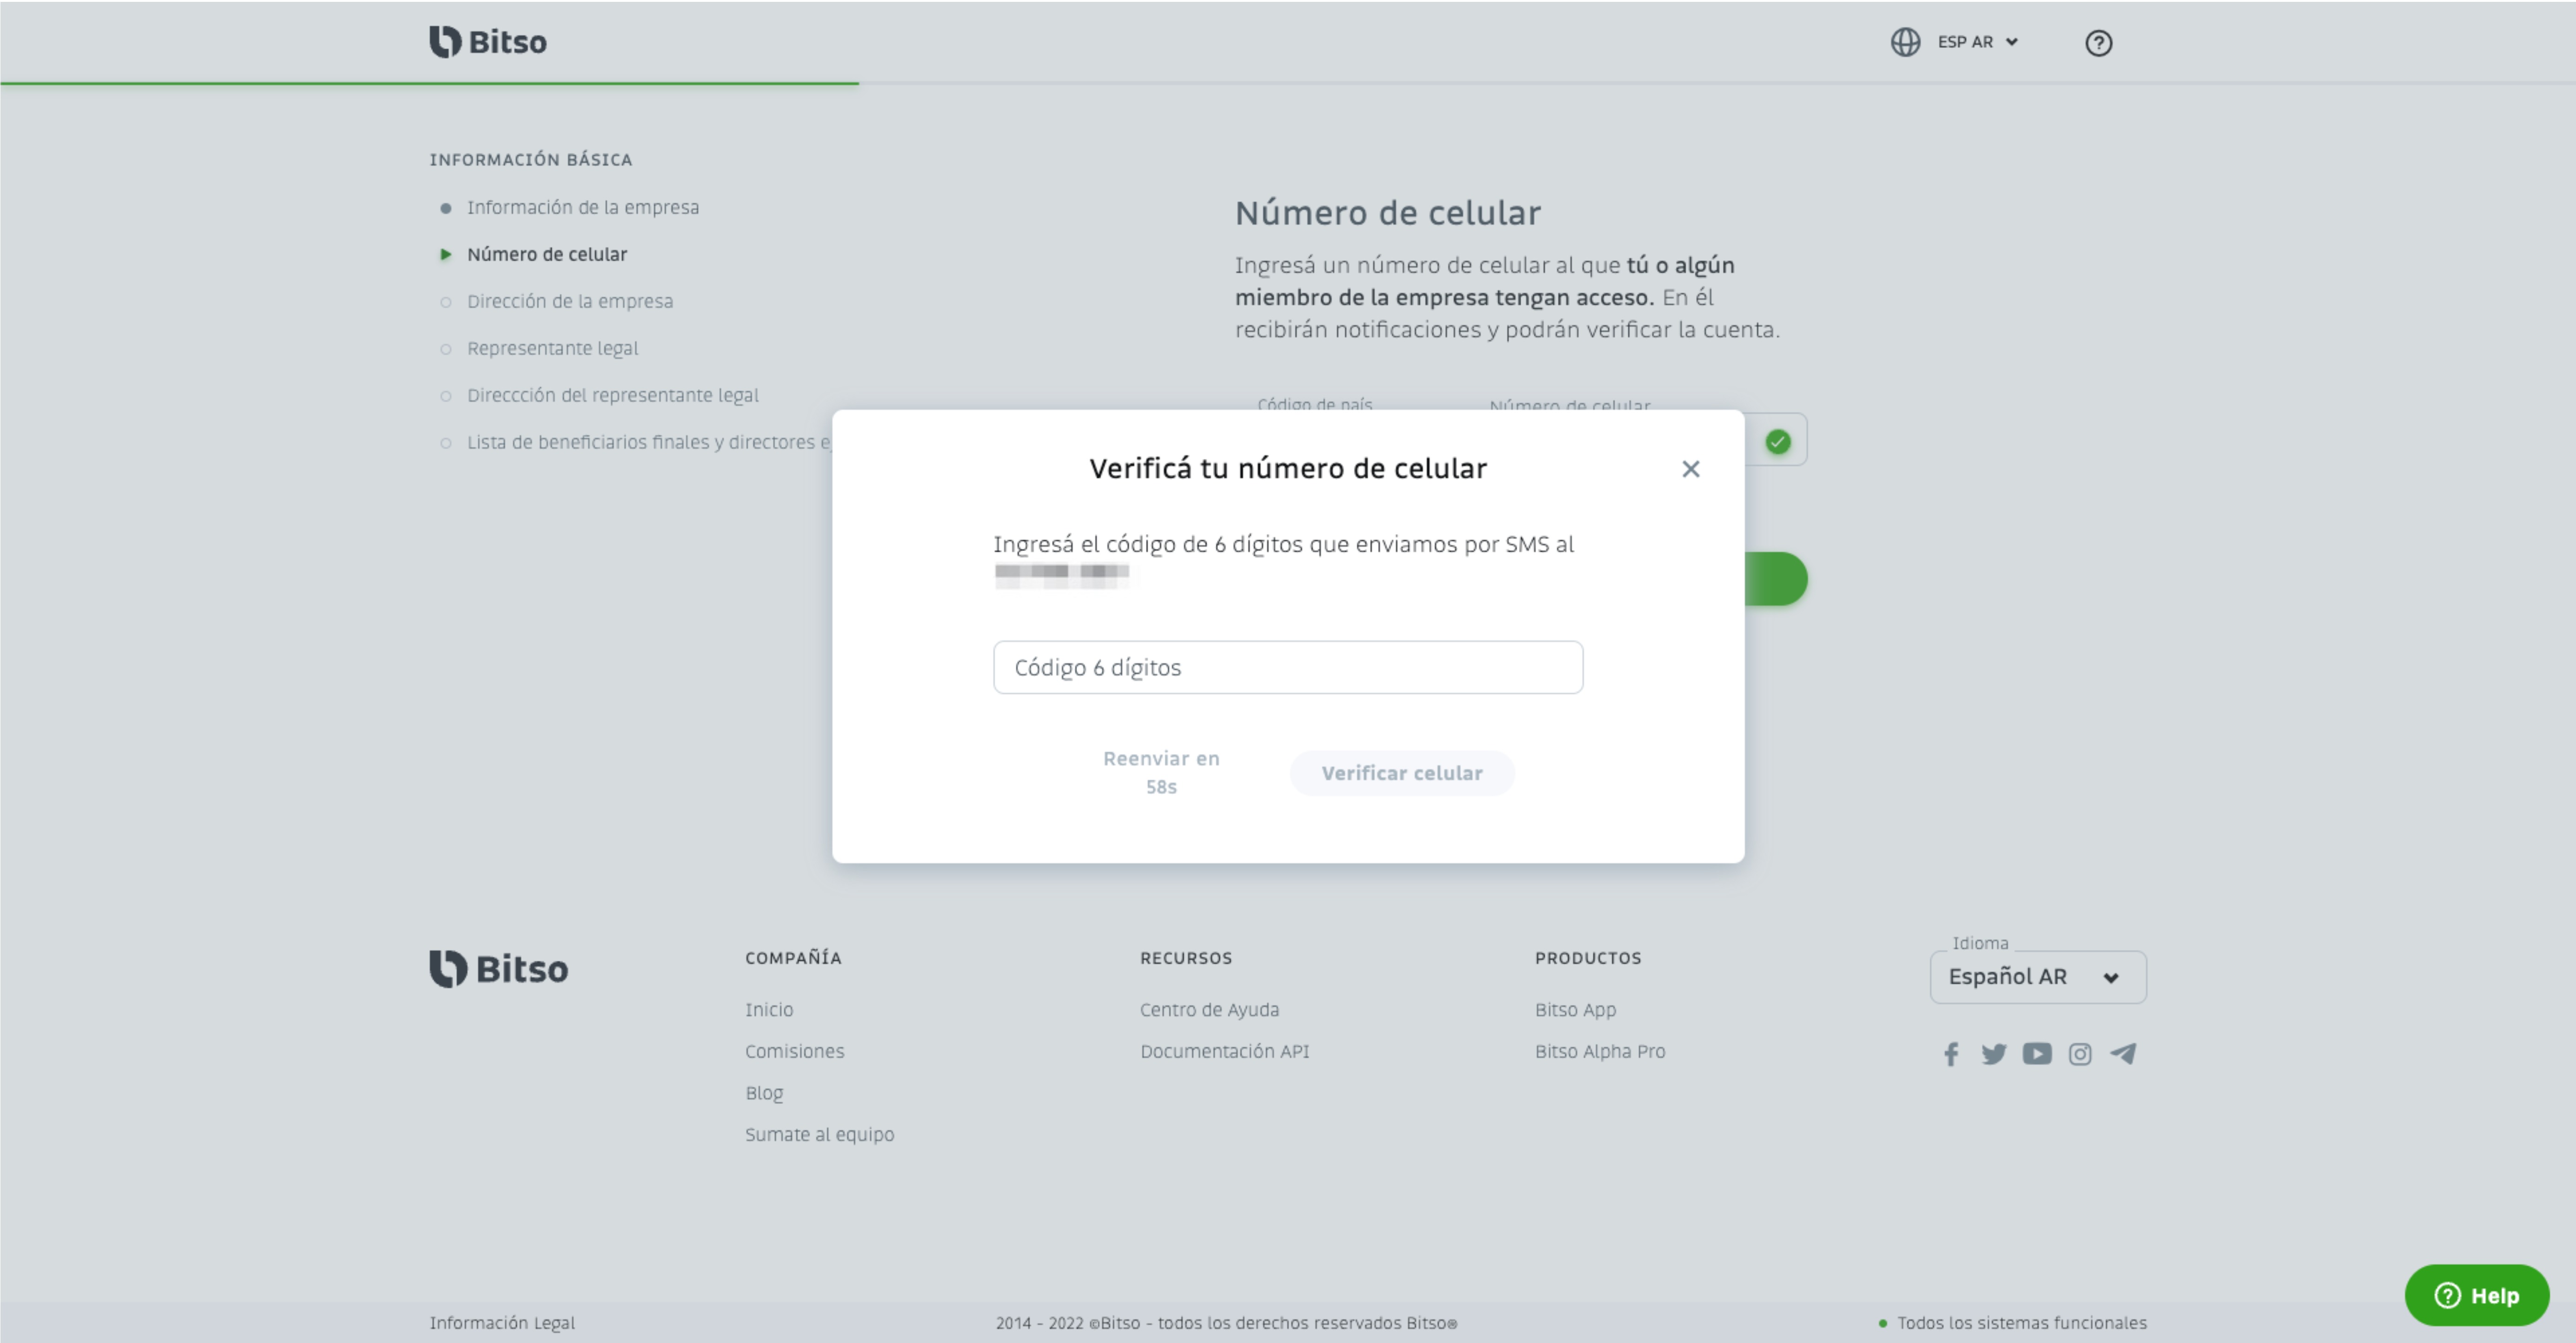Open Información Legal link

click(x=502, y=1323)
